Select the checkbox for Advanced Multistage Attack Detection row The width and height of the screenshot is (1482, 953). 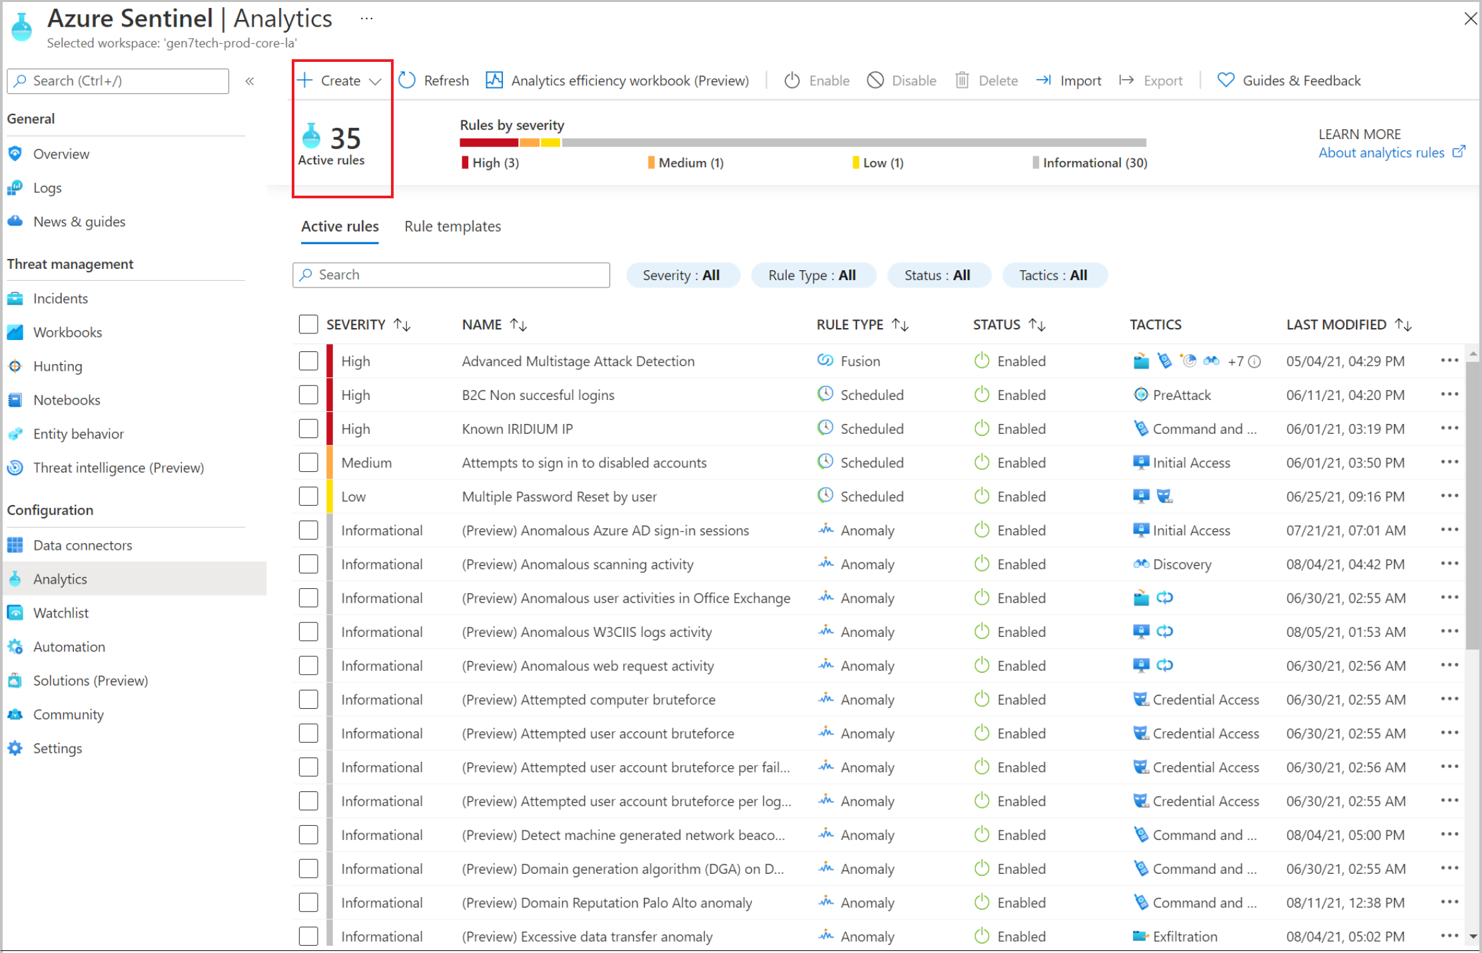click(307, 361)
